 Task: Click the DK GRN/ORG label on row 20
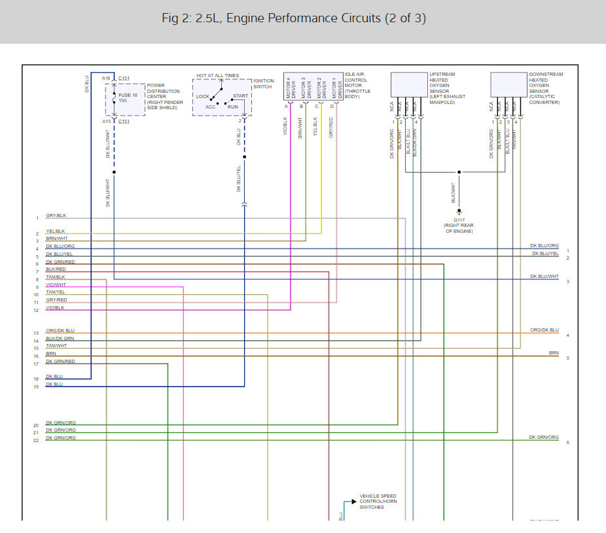pyautogui.click(x=61, y=422)
